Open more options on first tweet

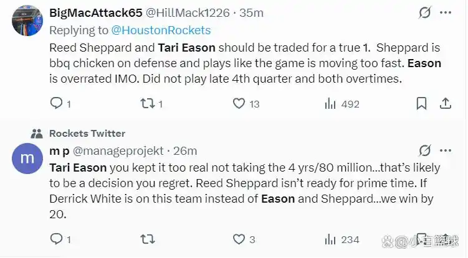(447, 13)
